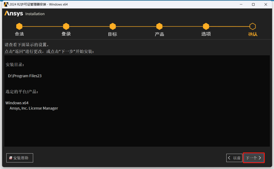Click the 产品 step hexagon
The width and height of the screenshot is (274, 169).
click(x=159, y=26)
